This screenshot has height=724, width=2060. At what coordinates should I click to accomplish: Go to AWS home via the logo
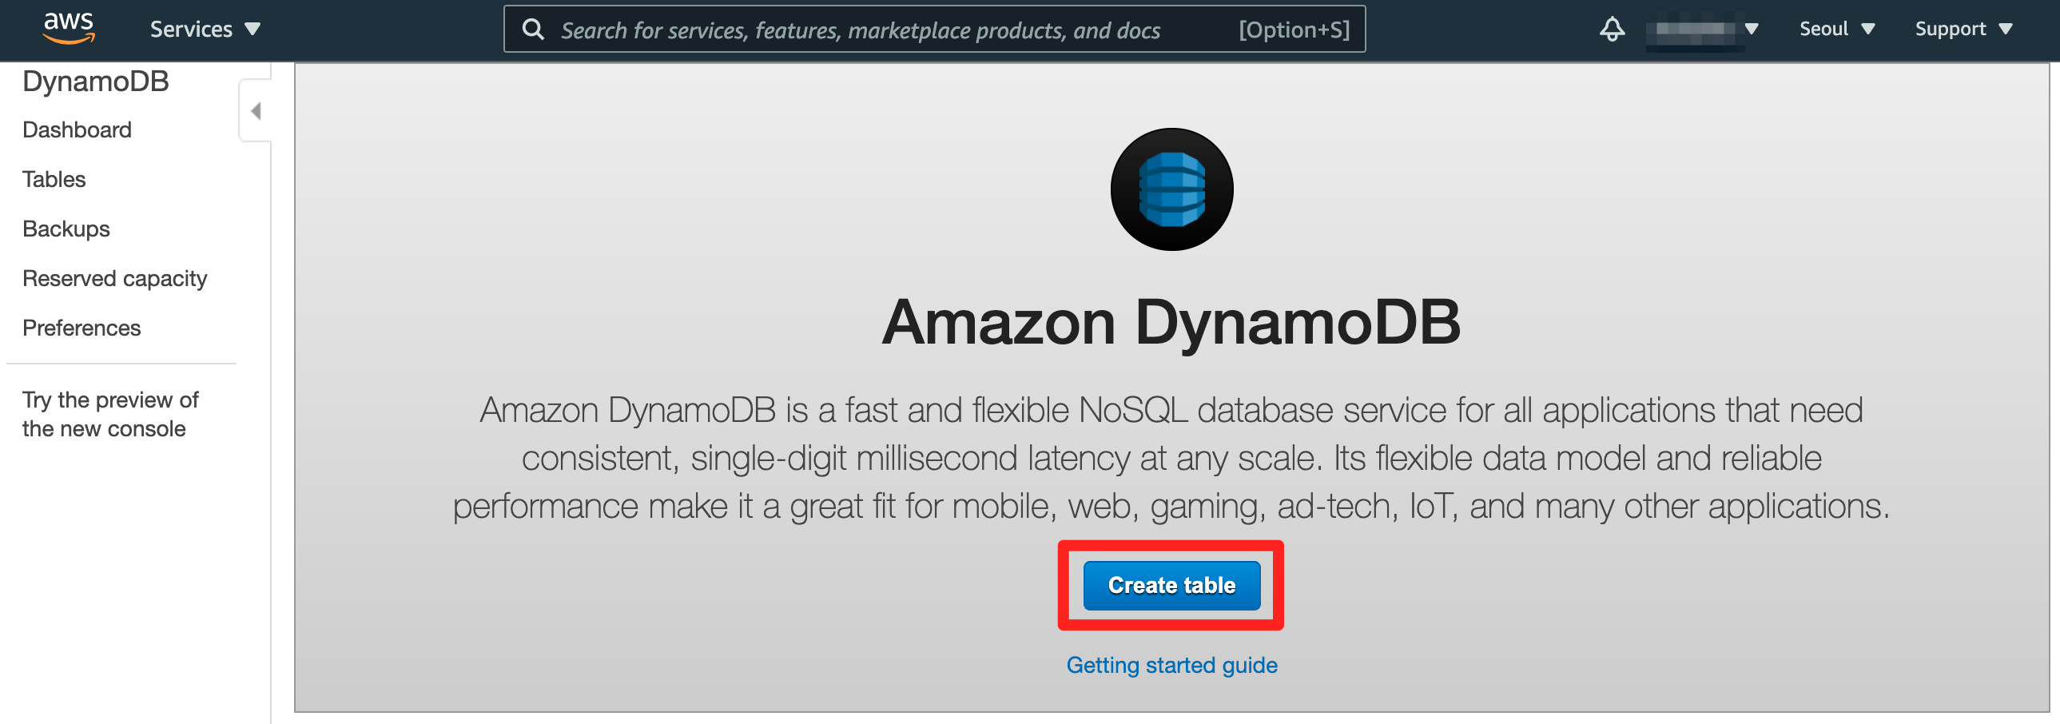(69, 29)
